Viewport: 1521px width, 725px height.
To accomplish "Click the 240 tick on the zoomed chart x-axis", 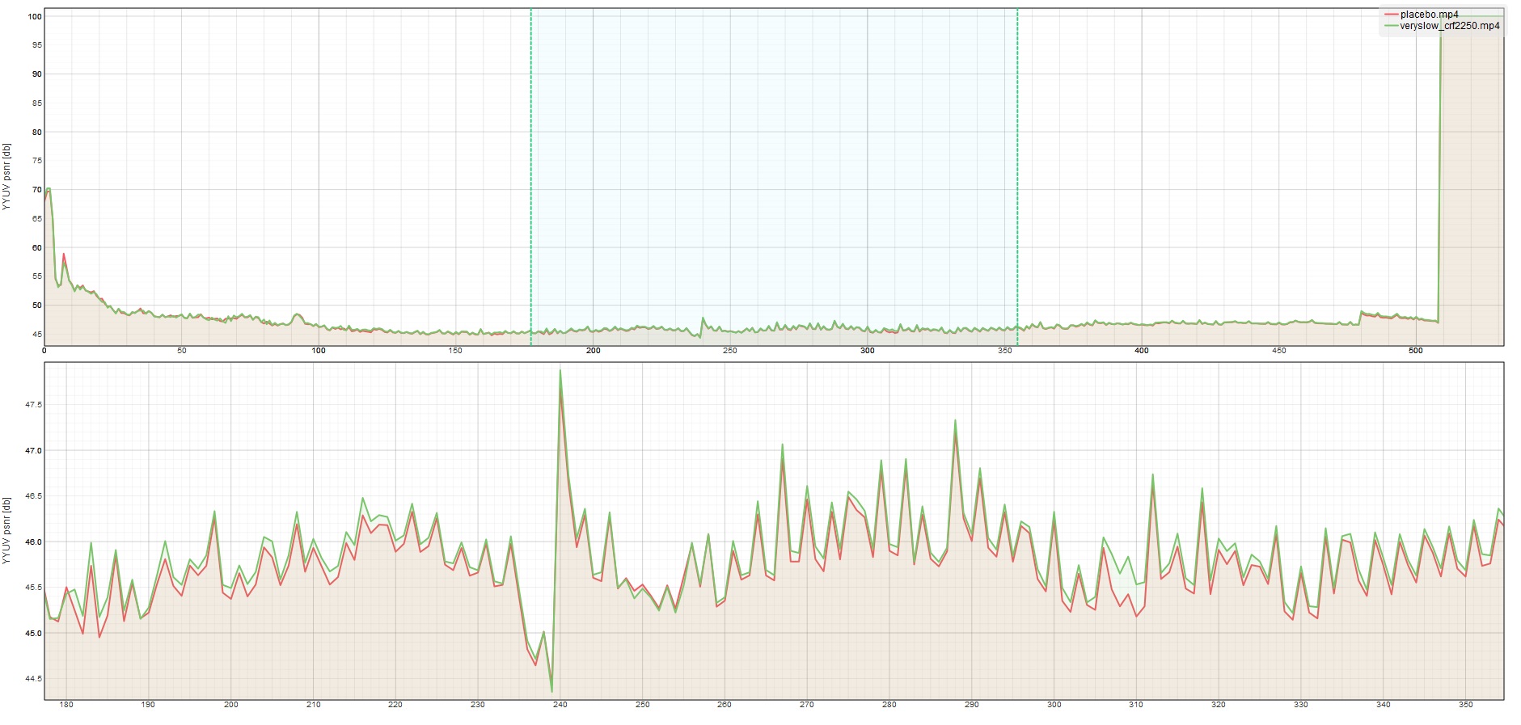I will (x=560, y=705).
